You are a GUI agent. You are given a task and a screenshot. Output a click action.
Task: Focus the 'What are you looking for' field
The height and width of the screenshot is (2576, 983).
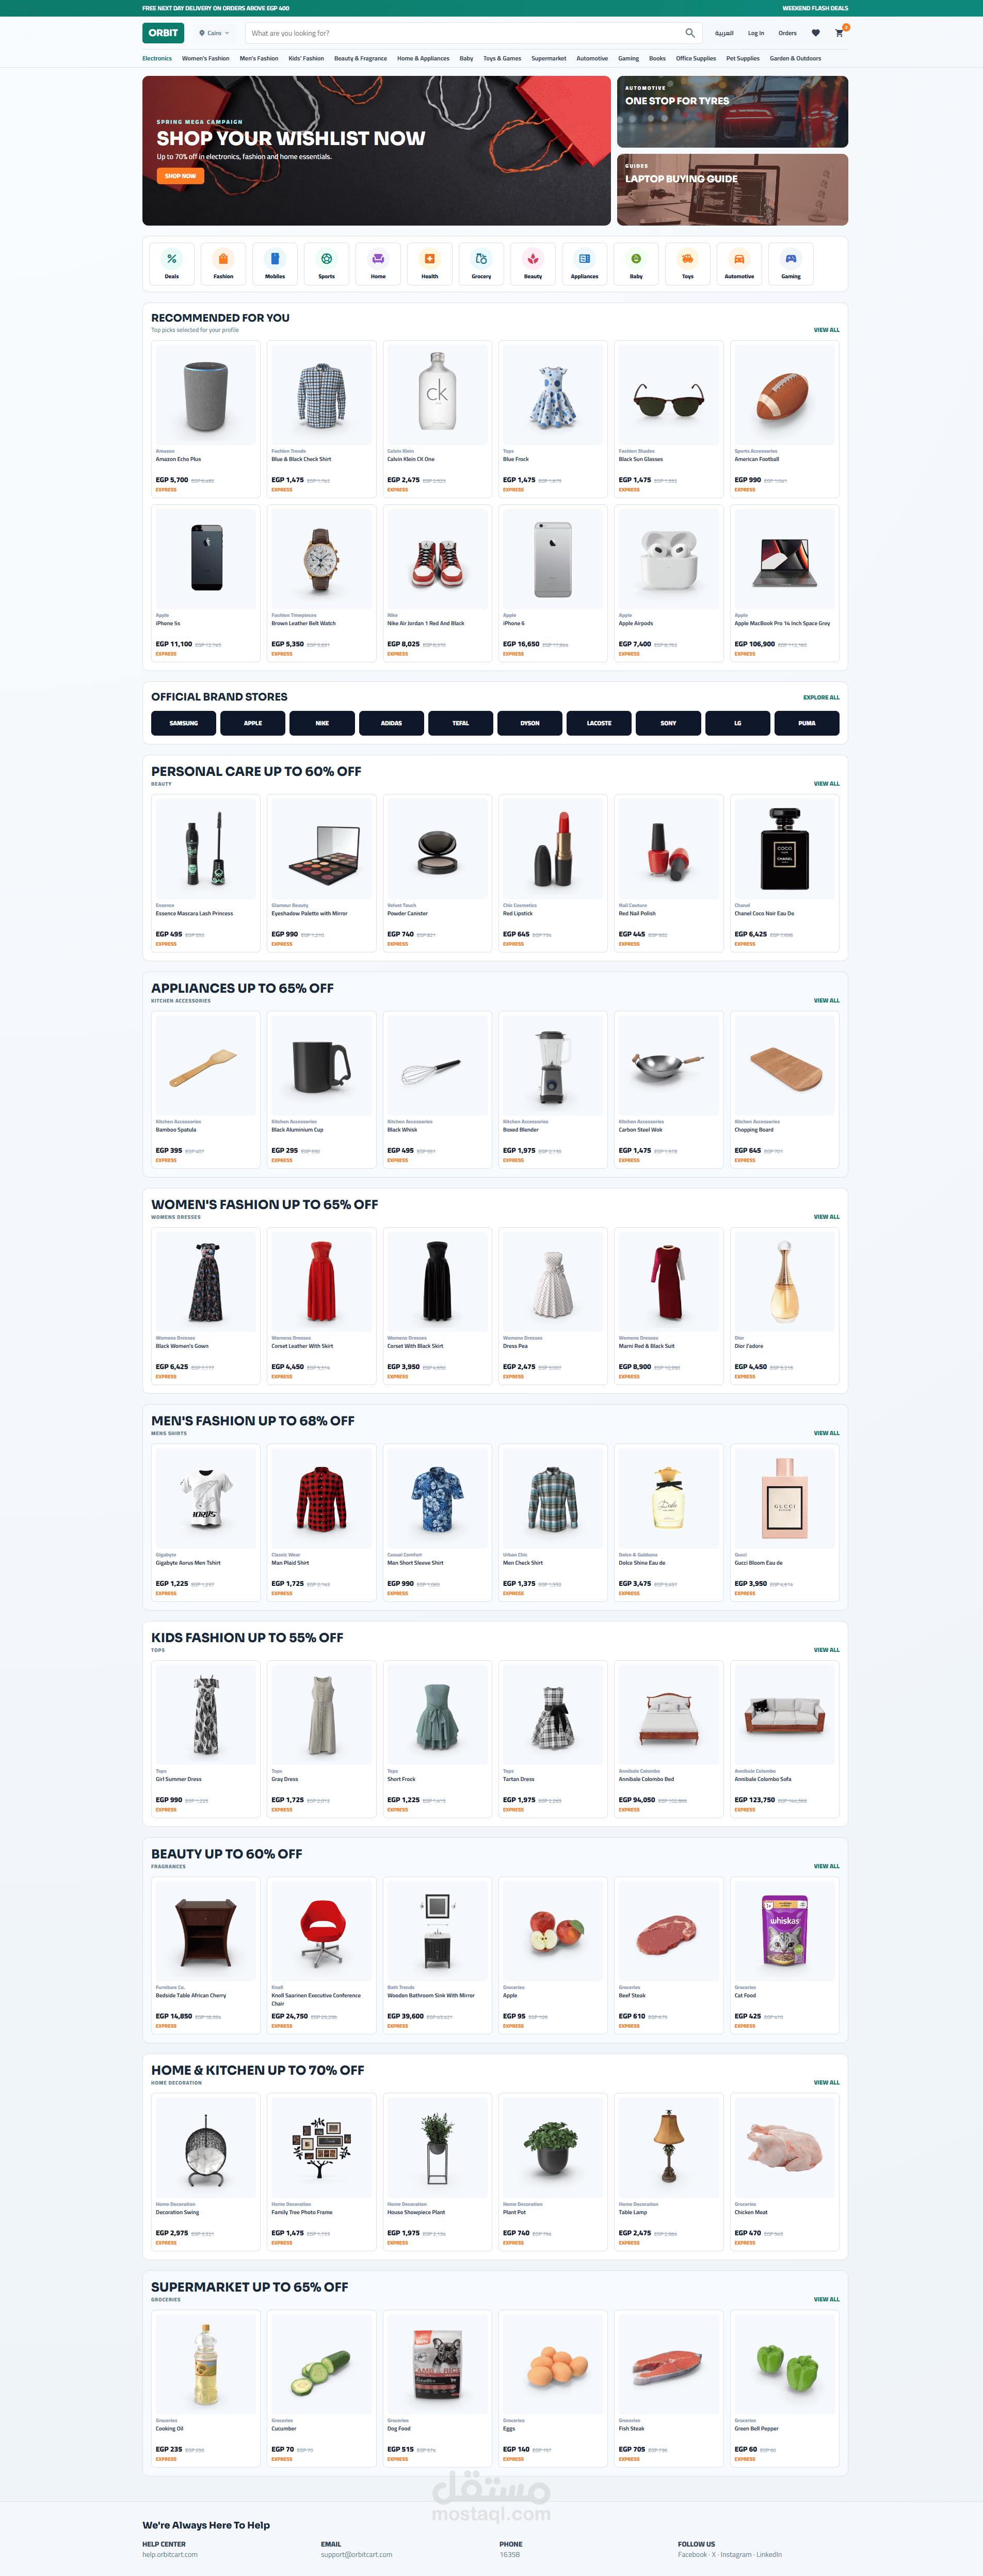[465, 33]
